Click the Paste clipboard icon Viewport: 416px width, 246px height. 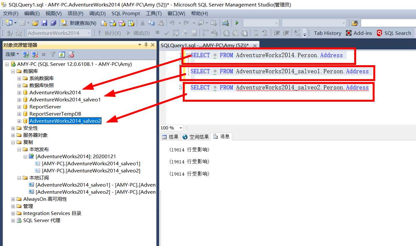[x=160, y=23]
